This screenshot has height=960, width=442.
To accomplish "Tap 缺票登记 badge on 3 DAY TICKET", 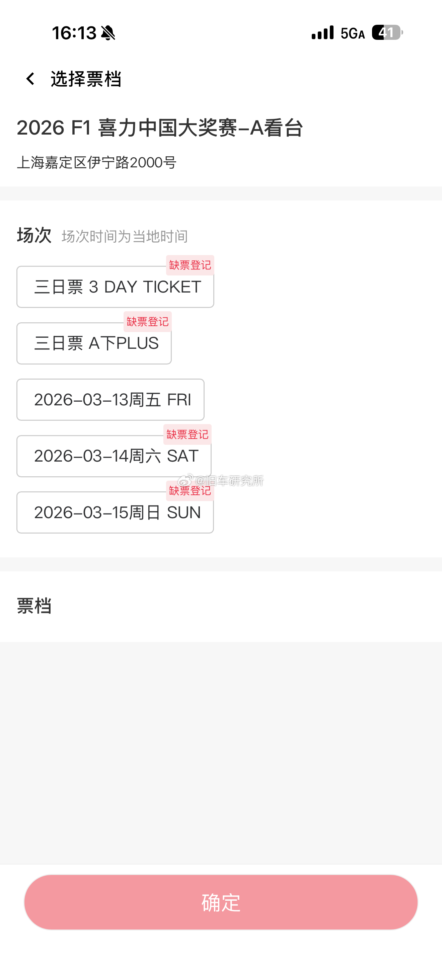I will click(190, 265).
